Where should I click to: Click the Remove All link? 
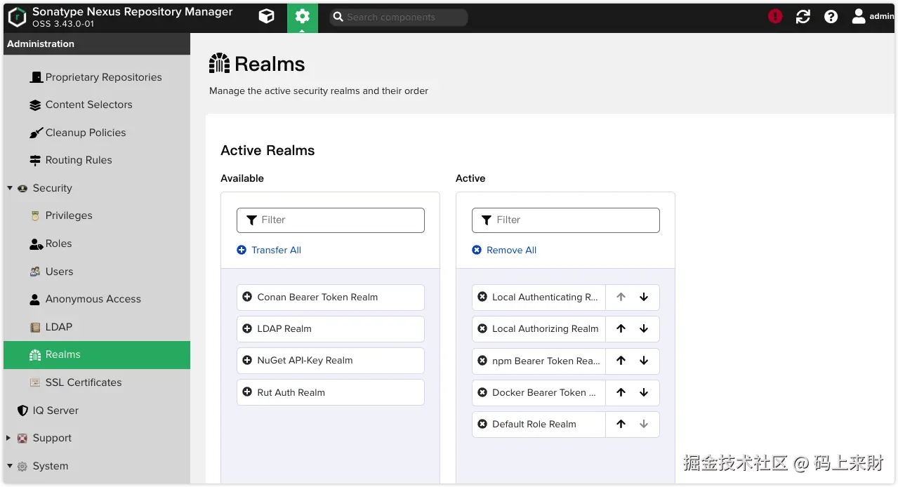pos(504,250)
